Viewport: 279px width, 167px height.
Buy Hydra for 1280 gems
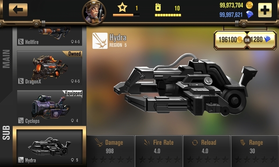(x=261, y=40)
